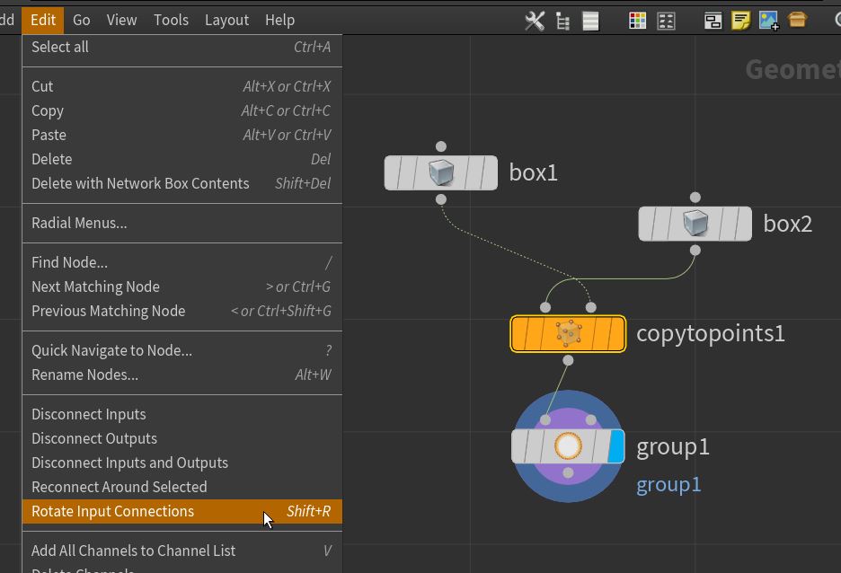The height and width of the screenshot is (573, 841).
Task: Click the box1 node label
Action: [533, 172]
